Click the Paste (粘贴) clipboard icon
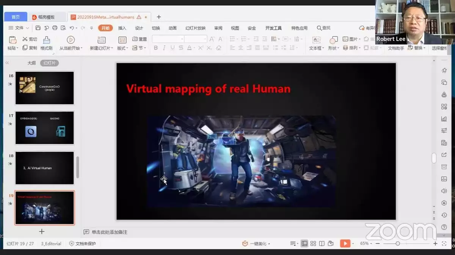455x255 pixels. 13,40
